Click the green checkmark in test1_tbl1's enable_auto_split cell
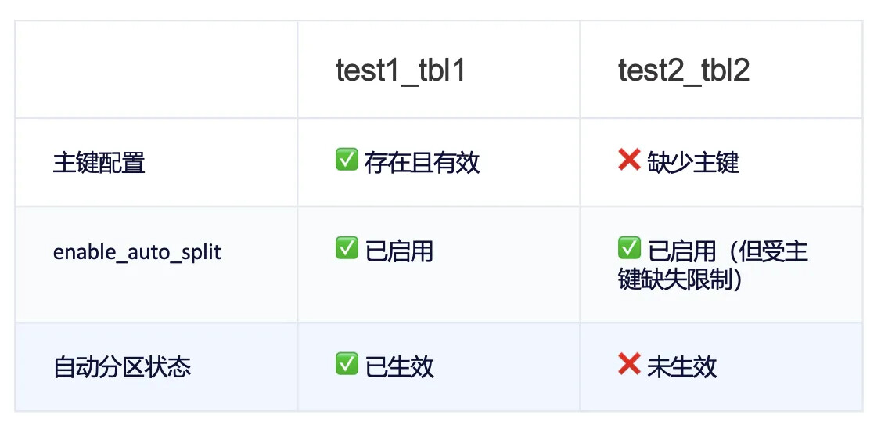The height and width of the screenshot is (429, 881). coord(347,250)
